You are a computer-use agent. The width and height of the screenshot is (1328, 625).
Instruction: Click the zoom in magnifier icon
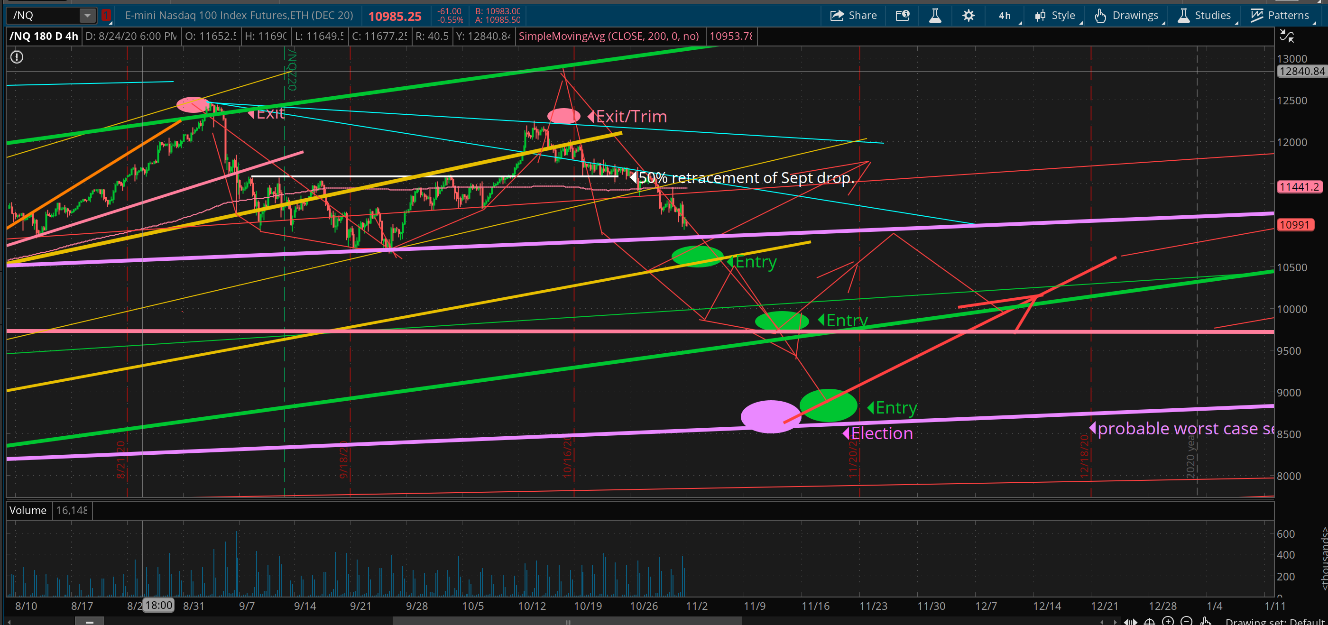coord(1168,621)
